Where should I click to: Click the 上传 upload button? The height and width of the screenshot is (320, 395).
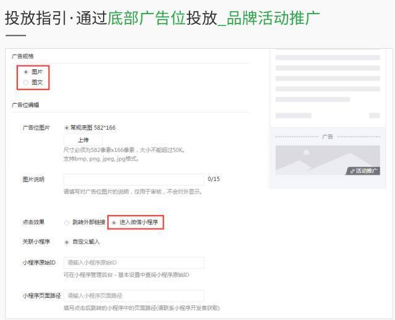(83, 140)
